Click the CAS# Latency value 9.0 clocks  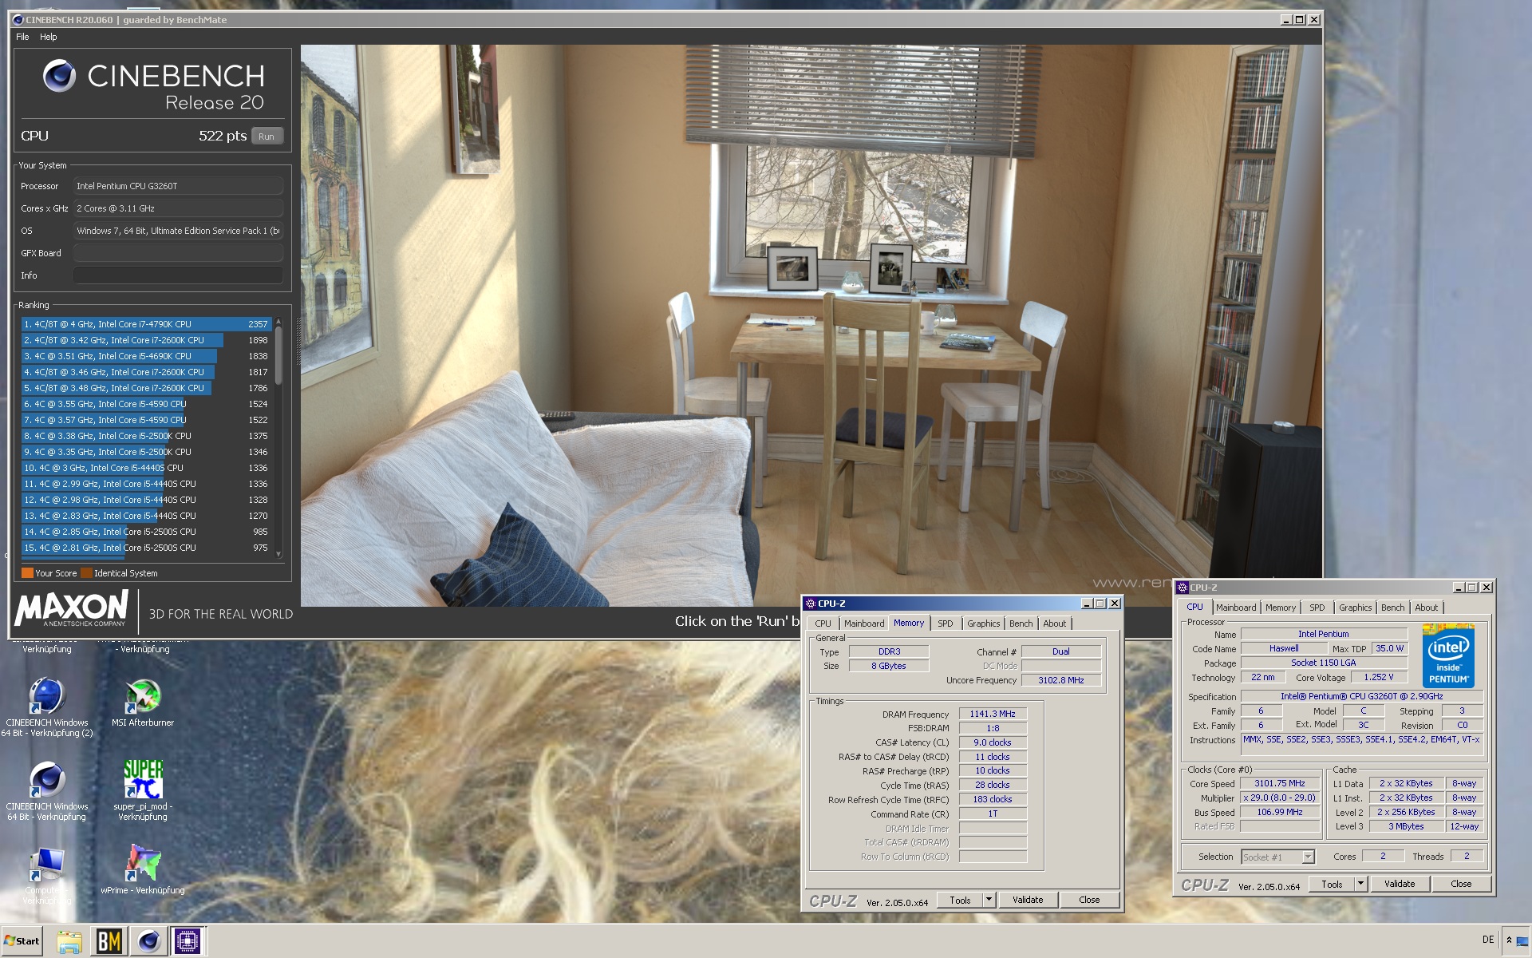pos(993,742)
